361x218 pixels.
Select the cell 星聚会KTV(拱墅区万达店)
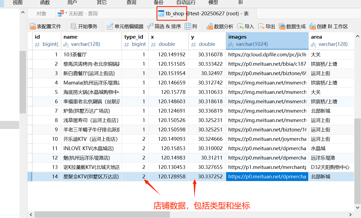(91, 176)
